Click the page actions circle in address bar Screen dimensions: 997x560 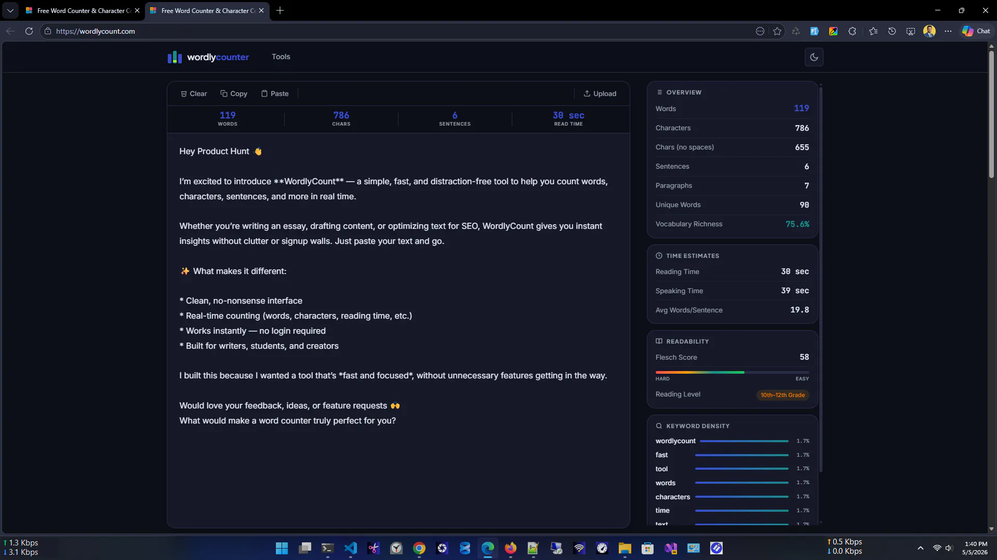[760, 31]
